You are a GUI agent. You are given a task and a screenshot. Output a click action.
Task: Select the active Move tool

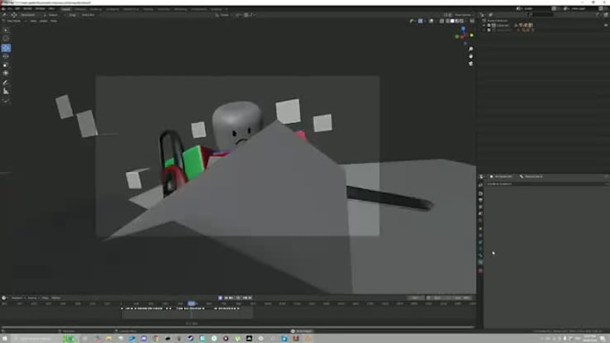coord(6,47)
